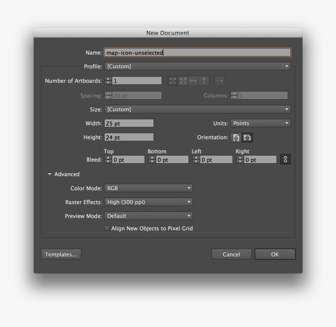Click the Number of Artboards stepper arrows
This screenshot has height=327, width=336.
point(108,81)
